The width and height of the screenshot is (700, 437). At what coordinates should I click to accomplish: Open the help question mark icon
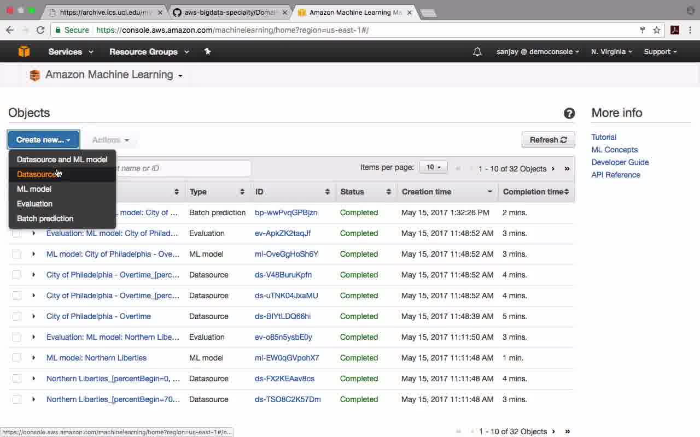point(569,113)
